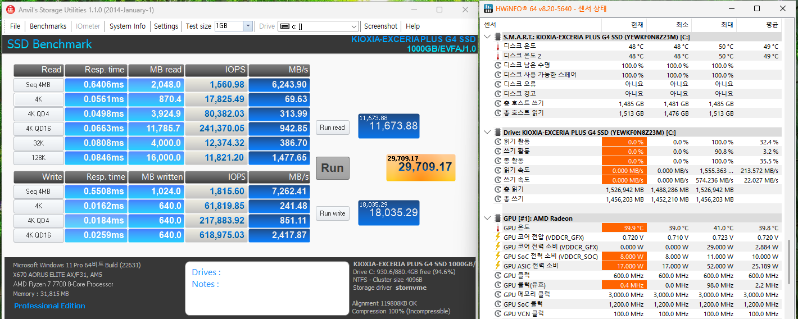Click the Read 32K test button
Viewport: 798px width, 319px height.
pos(38,143)
